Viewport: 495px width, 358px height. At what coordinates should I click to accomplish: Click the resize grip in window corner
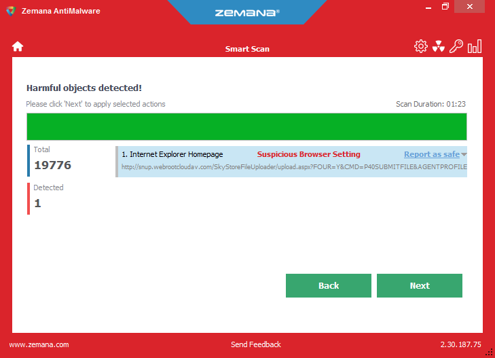(x=489, y=352)
